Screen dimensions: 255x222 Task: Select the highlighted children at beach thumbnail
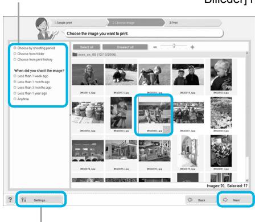click(x=154, y=113)
